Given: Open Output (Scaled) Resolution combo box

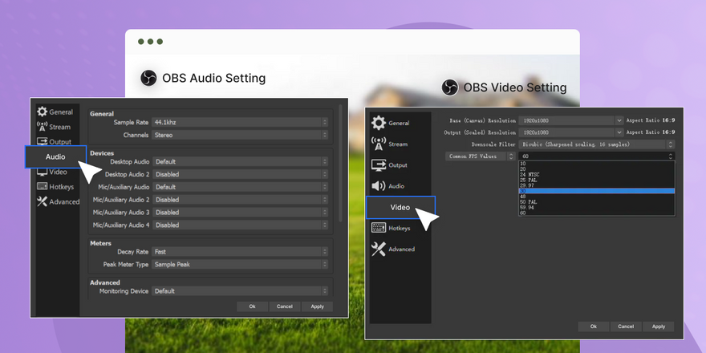Looking at the screenshot, I should (x=571, y=132).
